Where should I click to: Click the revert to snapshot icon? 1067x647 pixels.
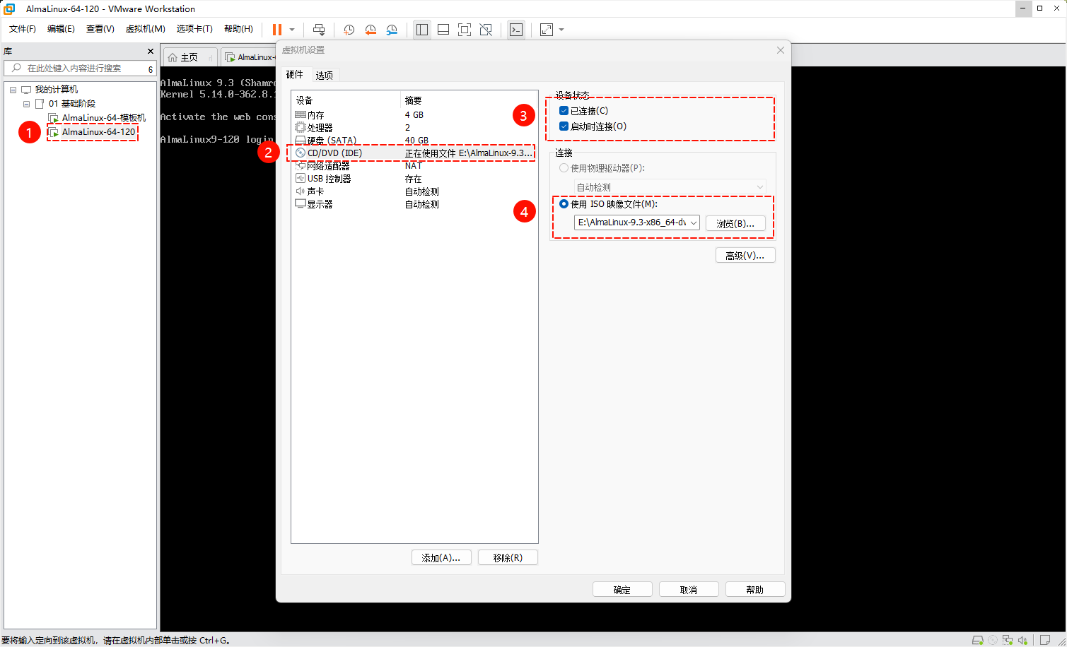coord(371,30)
